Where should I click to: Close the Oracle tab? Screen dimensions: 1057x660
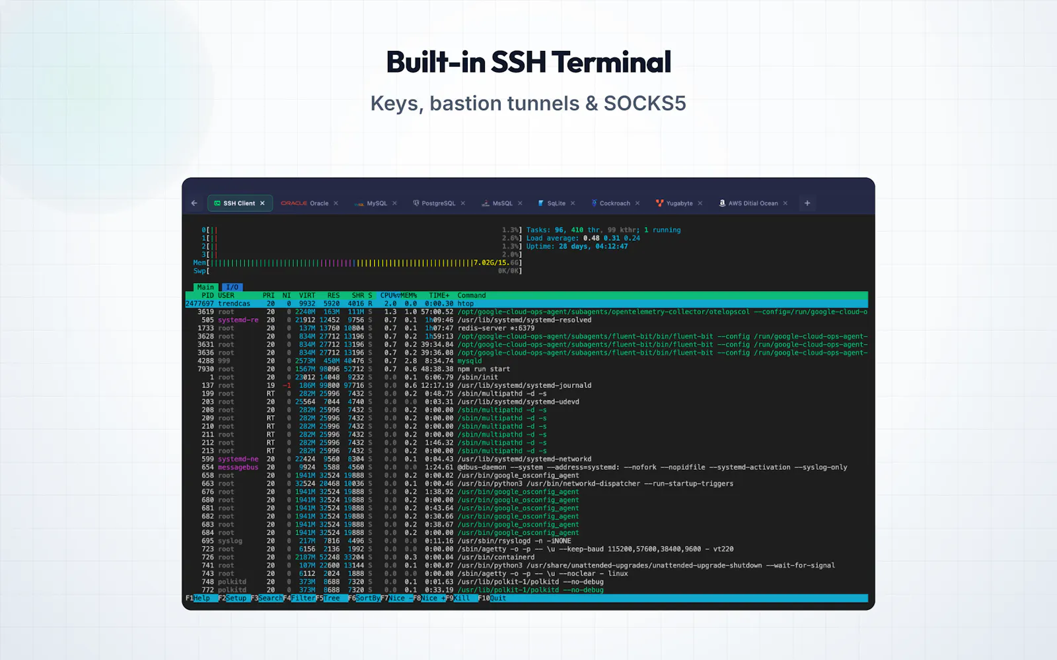(336, 203)
